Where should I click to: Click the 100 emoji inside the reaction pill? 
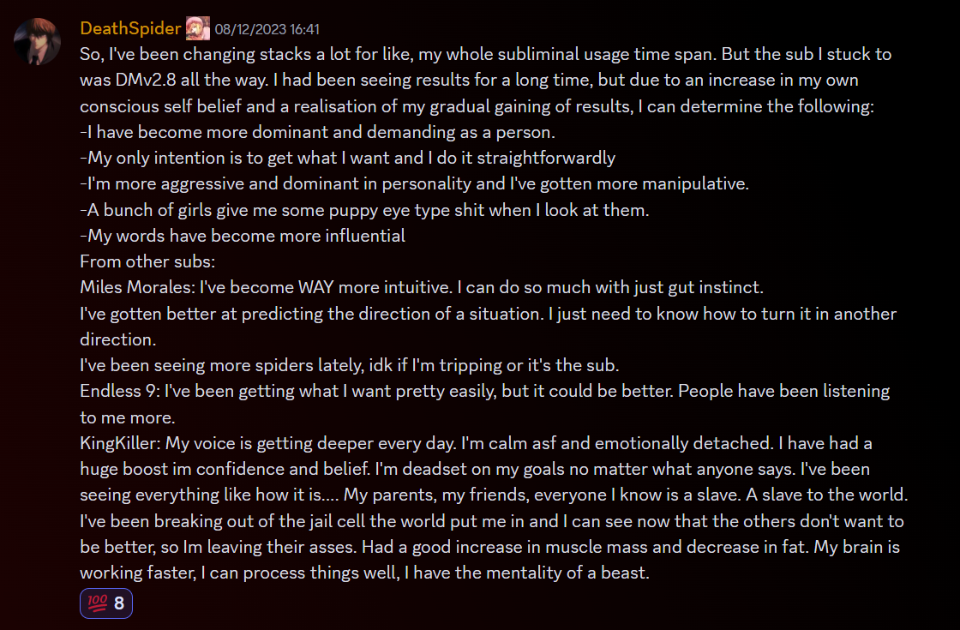[x=98, y=603]
